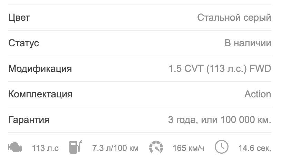
Task: Click the 3 года, или 100 000 км. value
Action: (219, 120)
